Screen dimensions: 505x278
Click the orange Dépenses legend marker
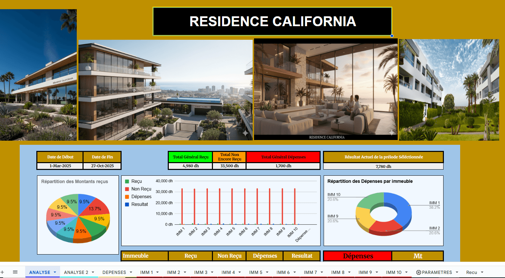[x=127, y=197]
